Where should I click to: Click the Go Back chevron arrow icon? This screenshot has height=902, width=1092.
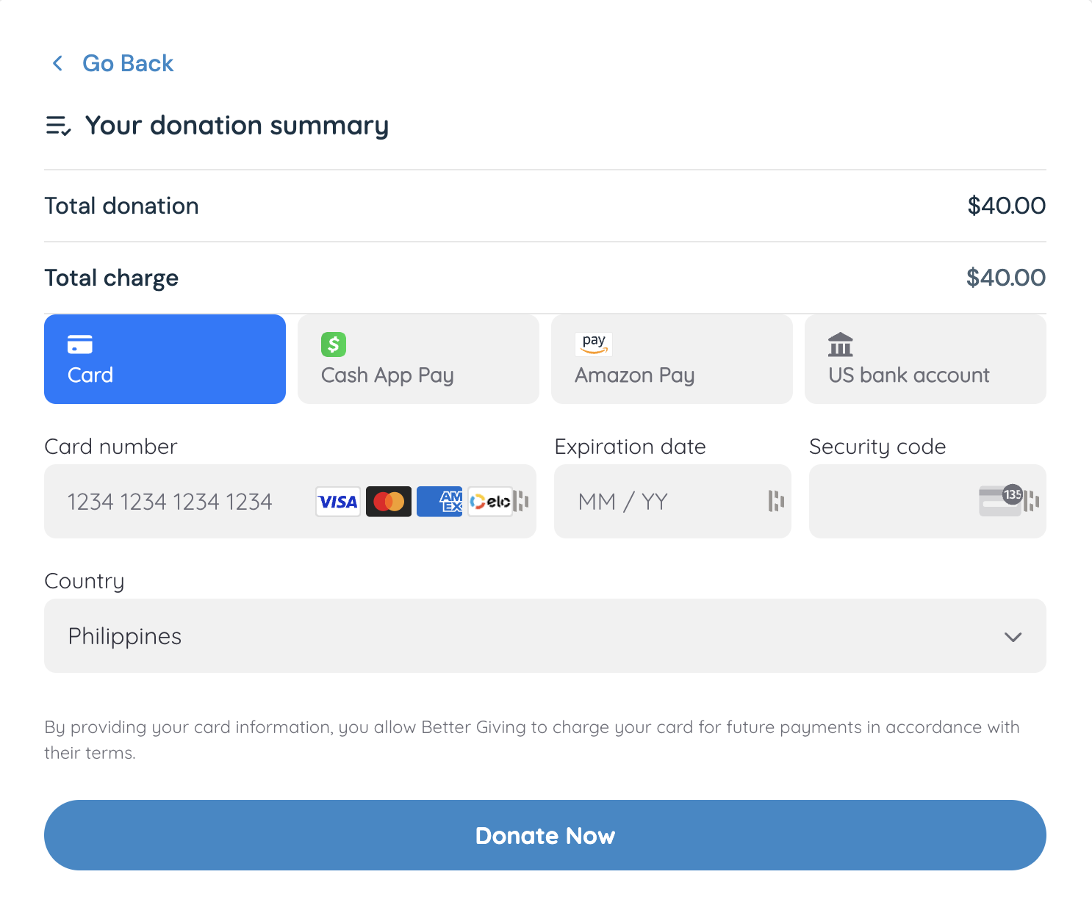pyautogui.click(x=57, y=63)
